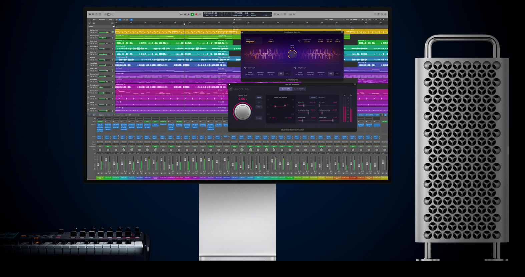
Task: Click add-marker button on Marker track
Action: [114, 27]
